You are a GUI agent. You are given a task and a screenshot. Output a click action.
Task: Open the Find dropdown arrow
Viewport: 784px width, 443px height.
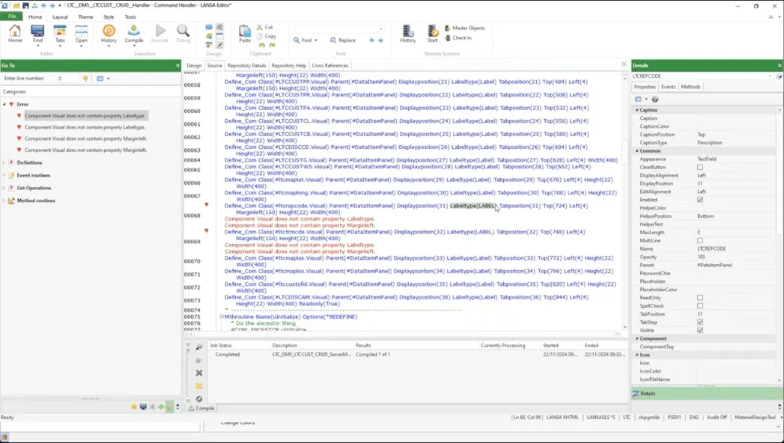315,40
